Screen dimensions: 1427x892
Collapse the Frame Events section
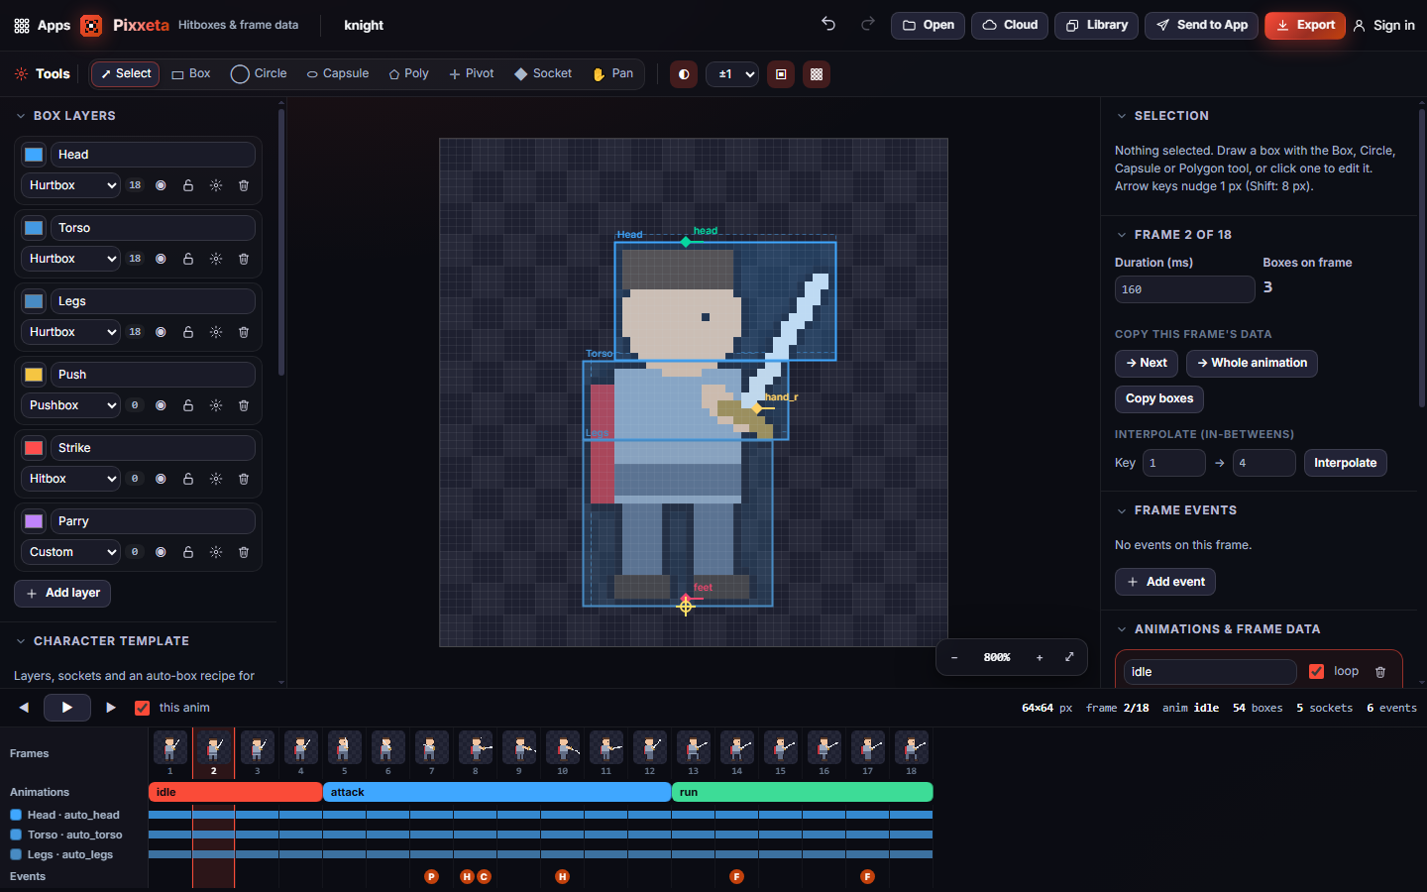(1122, 510)
